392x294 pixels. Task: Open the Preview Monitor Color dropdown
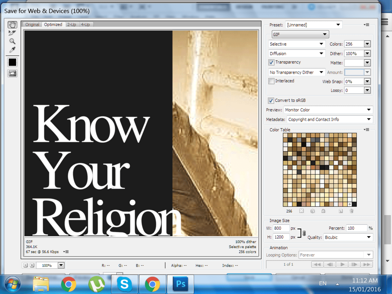click(328, 110)
